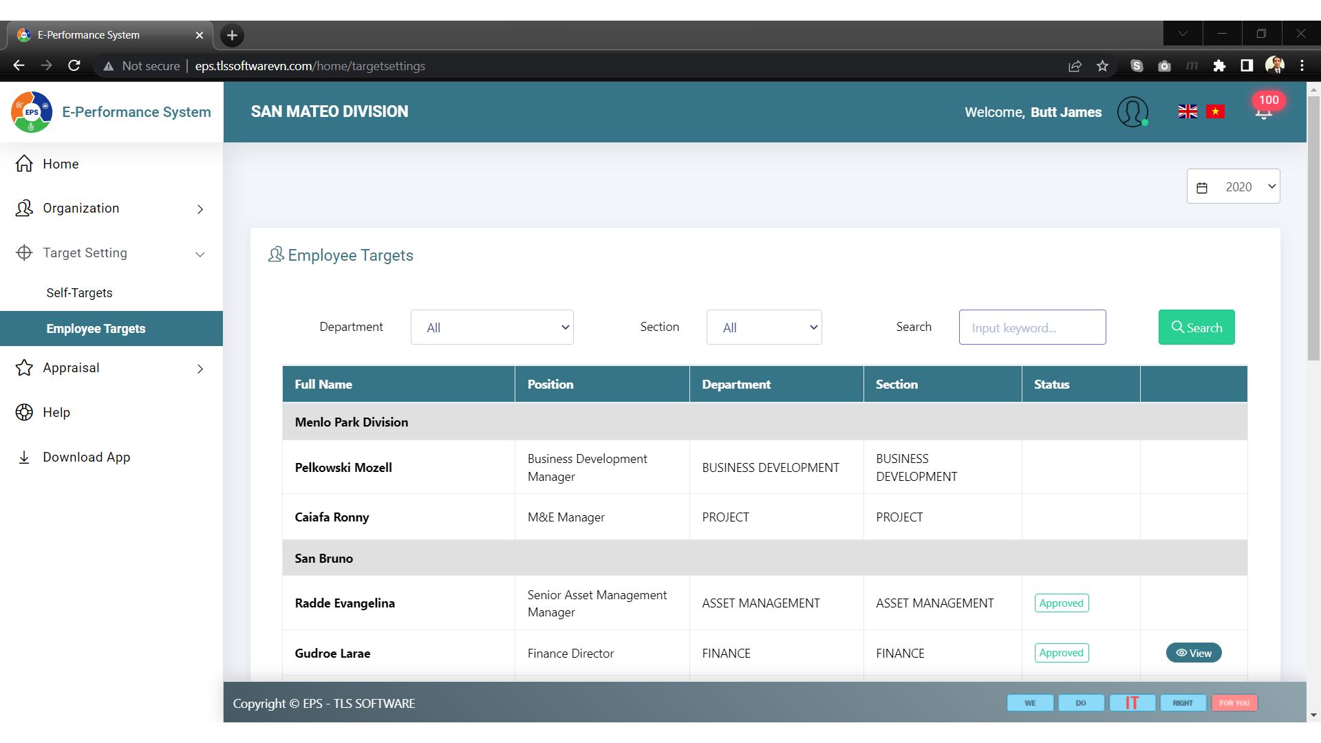Expand the Appraisal sidebar menu
This screenshot has height=743, width=1321.
(110, 368)
